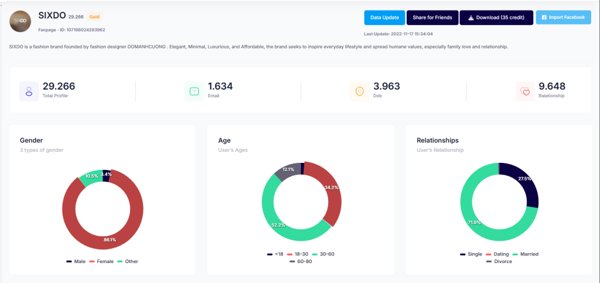Image resolution: width=600 pixels, height=283 pixels.
Task: Click the "User's Relationship" subtitle
Action: [440, 150]
